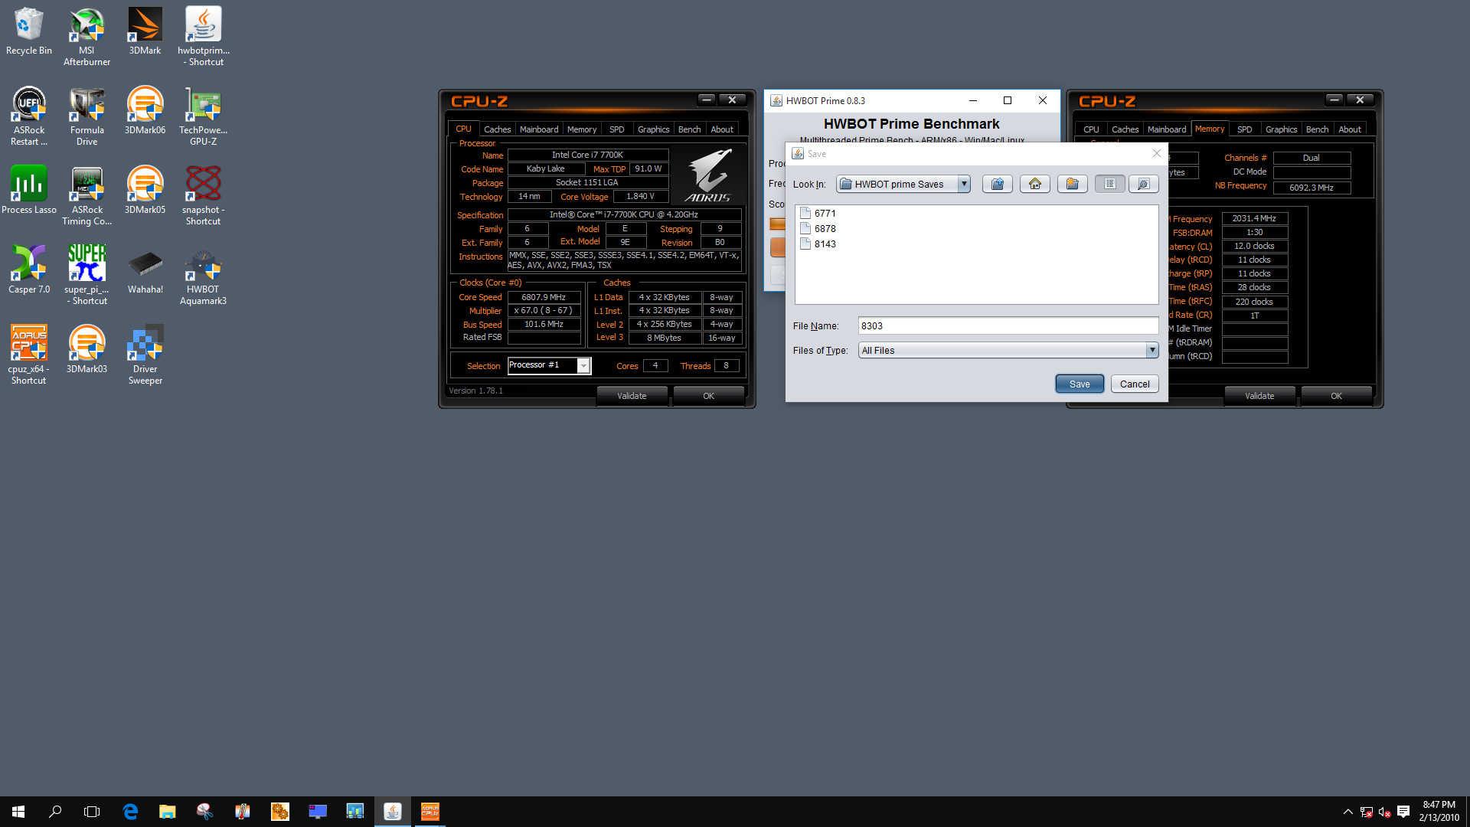Click Validate in left CPU-Z window
The width and height of the screenshot is (1470, 827).
click(x=632, y=396)
